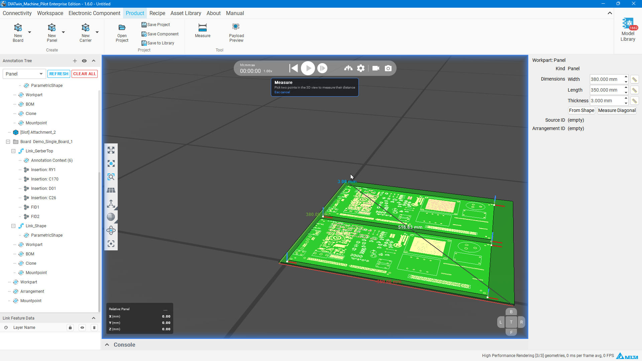642x361 pixels.
Task: Collapse the Link_GerberTop tree node
Action: [x=13, y=151]
